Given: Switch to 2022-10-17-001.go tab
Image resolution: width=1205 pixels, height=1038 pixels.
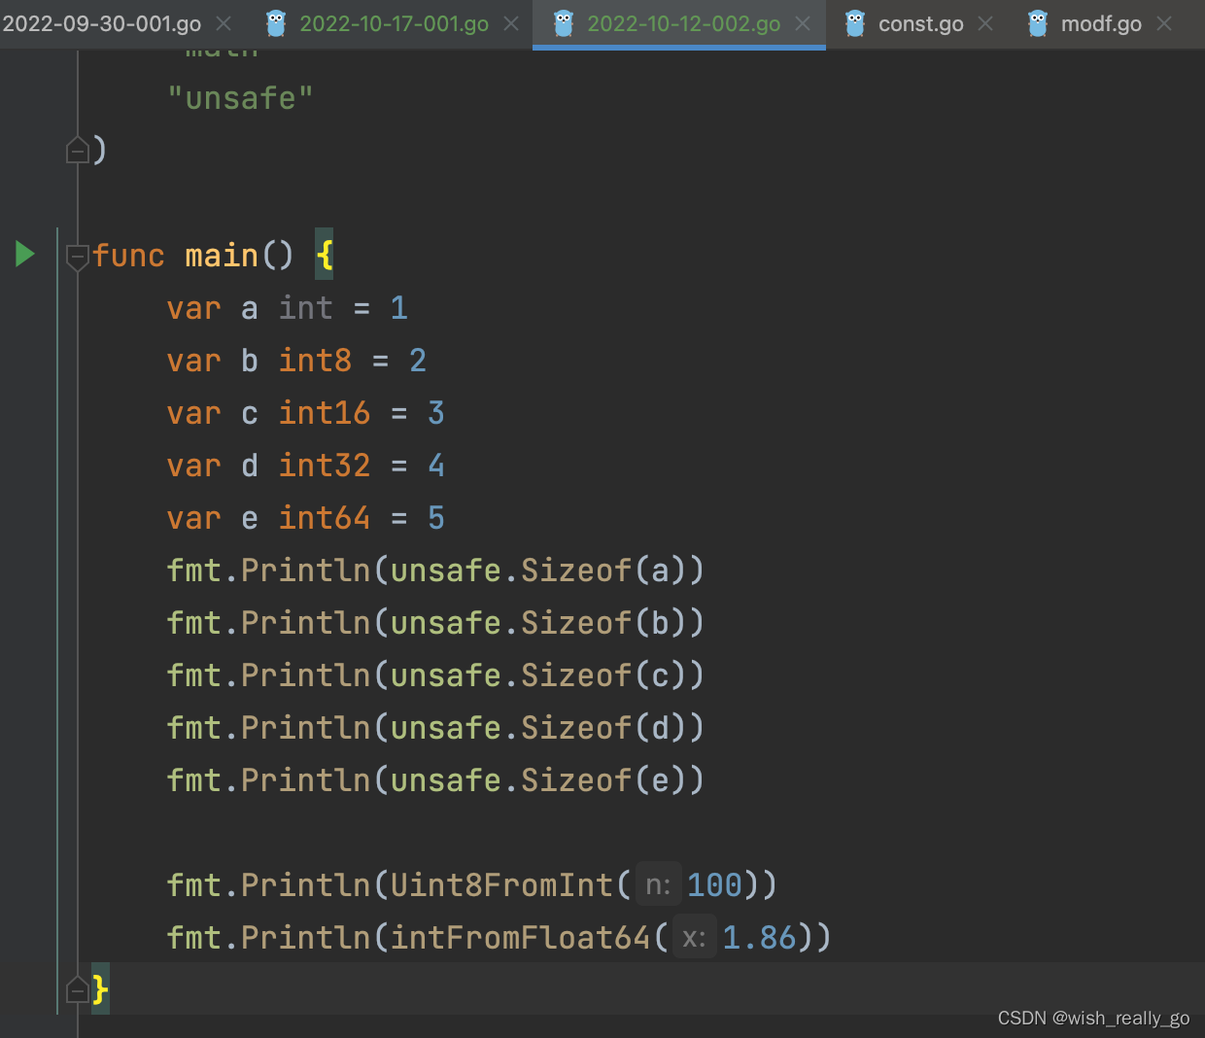Looking at the screenshot, I should pyautogui.click(x=394, y=23).
